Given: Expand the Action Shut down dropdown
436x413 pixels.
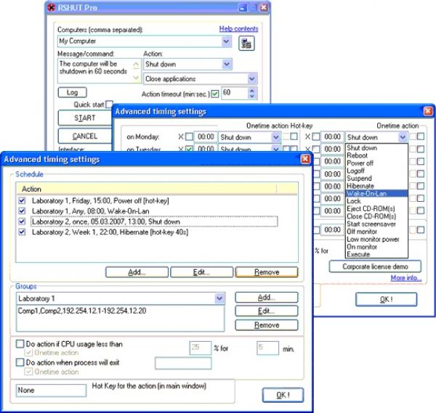Looking at the screenshot, I should pyautogui.click(x=227, y=64).
